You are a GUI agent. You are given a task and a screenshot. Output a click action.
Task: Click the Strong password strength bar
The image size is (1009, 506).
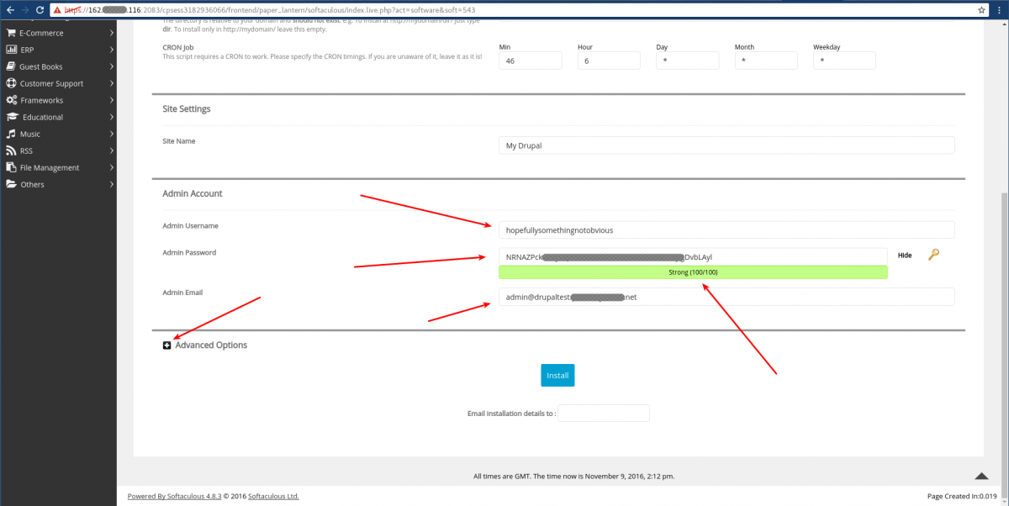tap(693, 271)
